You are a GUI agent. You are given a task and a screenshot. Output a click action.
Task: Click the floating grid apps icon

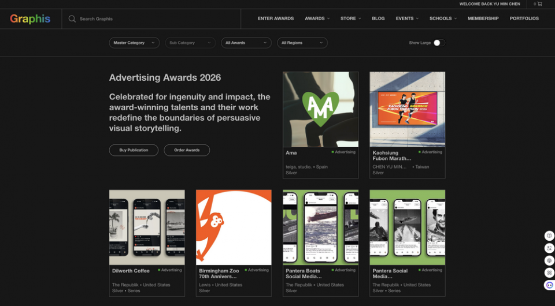(x=549, y=273)
